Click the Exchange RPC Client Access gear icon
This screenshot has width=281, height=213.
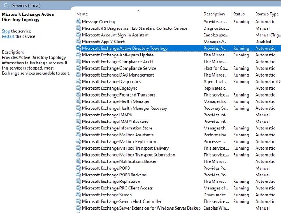[x=78, y=188]
